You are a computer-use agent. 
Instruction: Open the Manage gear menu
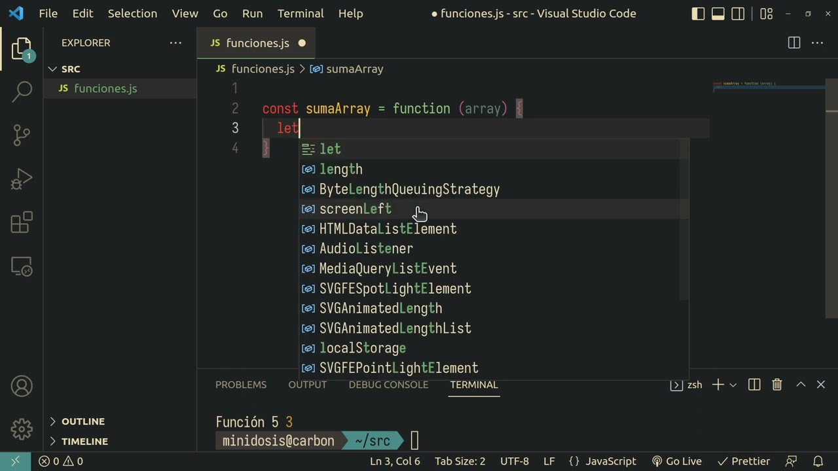pyautogui.click(x=22, y=429)
